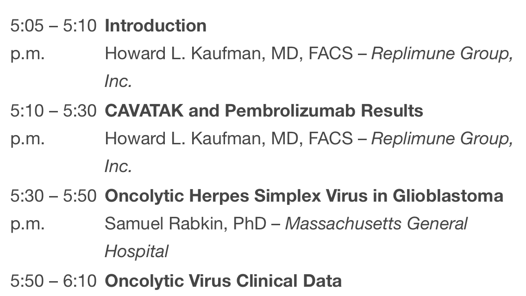526x296 pixels.
Task: Click the word Hospital in italics
Action: click(137, 252)
